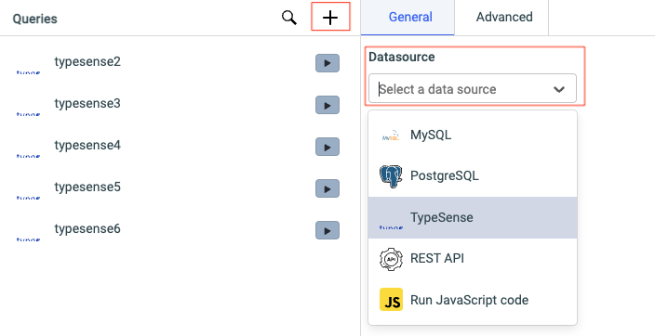This screenshot has height=336, width=655.
Task: Run the typesense3 query
Action: 327,105
